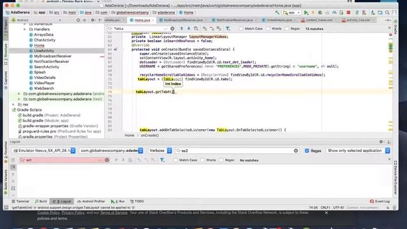Switch to VideoDetails.java tab
Viewport: 407px width, 229px height.
point(279,20)
